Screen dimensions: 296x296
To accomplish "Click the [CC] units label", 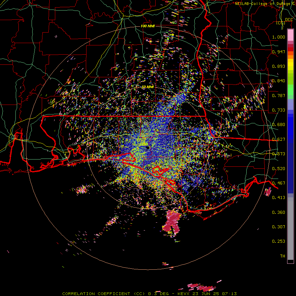I will 281,23.
